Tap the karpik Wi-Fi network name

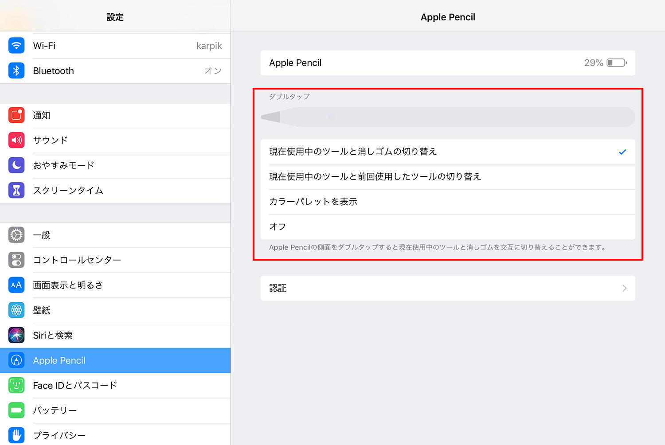209,46
